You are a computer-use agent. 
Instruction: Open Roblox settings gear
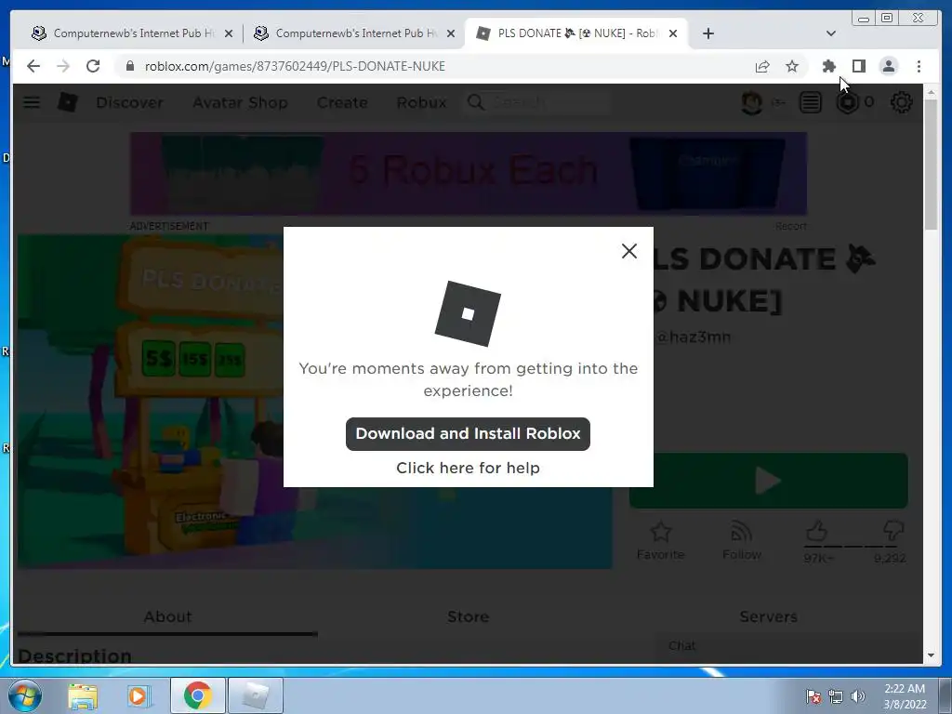point(901,102)
